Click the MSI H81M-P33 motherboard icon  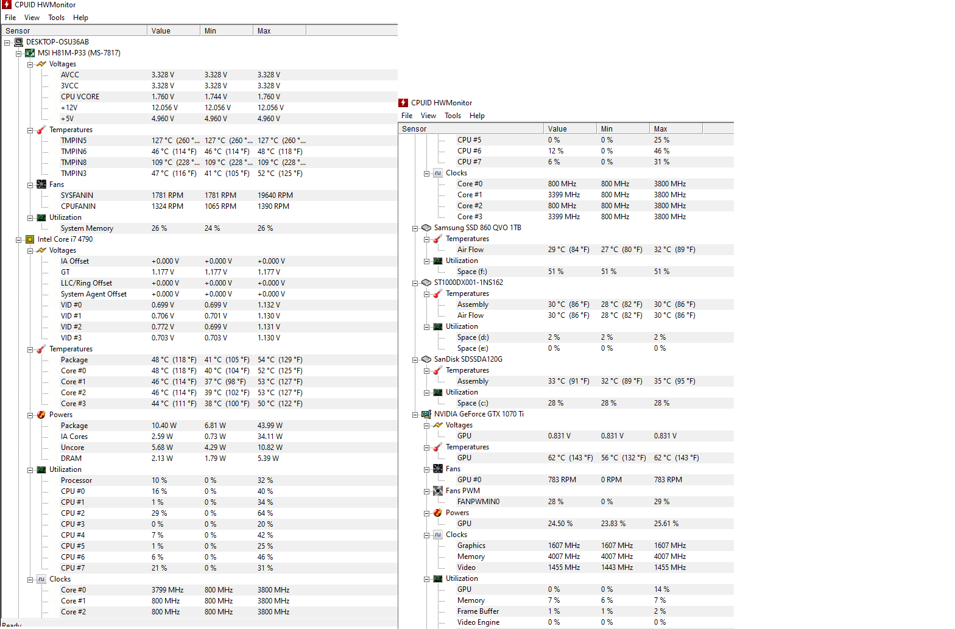30,53
